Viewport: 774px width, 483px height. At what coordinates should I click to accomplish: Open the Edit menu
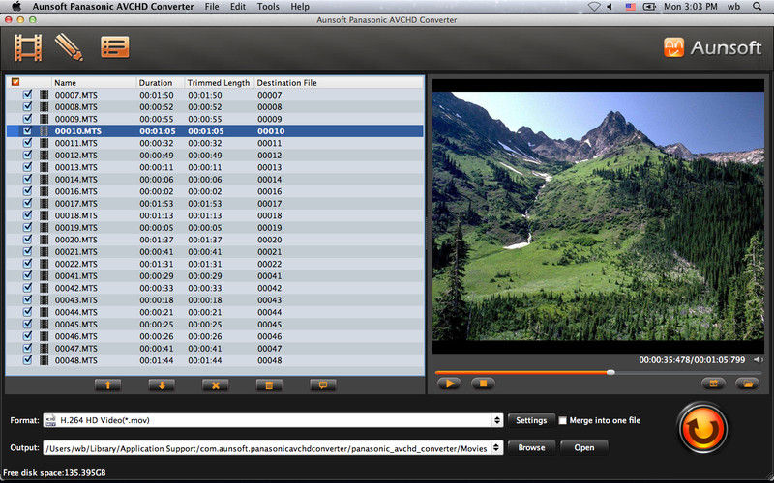click(x=238, y=7)
